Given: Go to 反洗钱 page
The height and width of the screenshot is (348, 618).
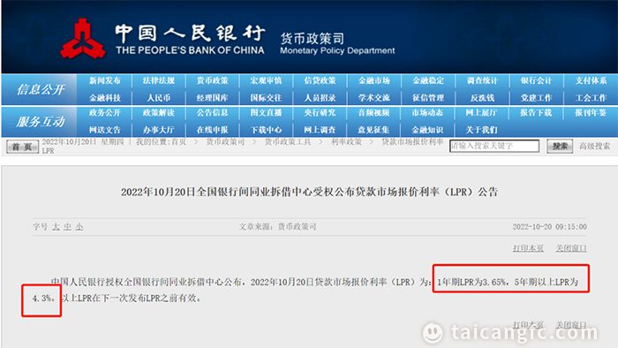Looking at the screenshot, I should tap(482, 98).
